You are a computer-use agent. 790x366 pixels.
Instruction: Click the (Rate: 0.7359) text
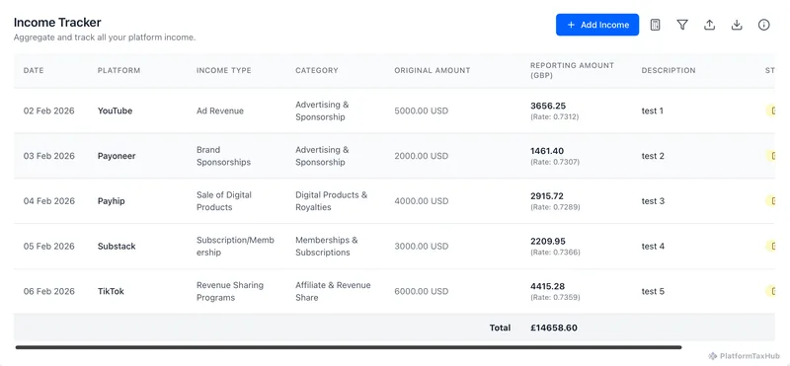click(x=555, y=298)
